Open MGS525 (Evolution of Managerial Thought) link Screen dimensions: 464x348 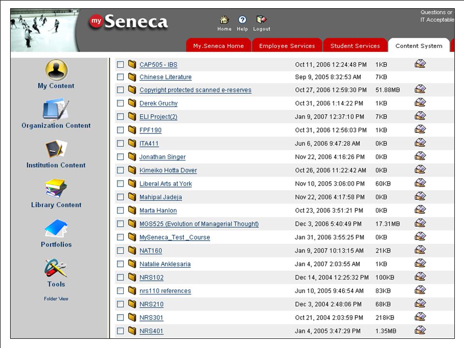(199, 224)
